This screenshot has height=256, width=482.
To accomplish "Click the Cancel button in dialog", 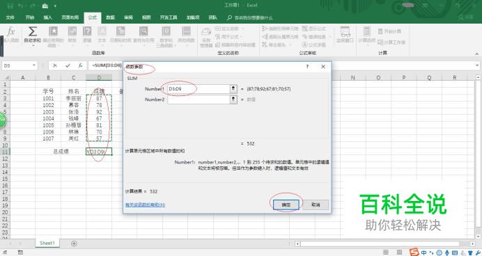I will click(316, 205).
